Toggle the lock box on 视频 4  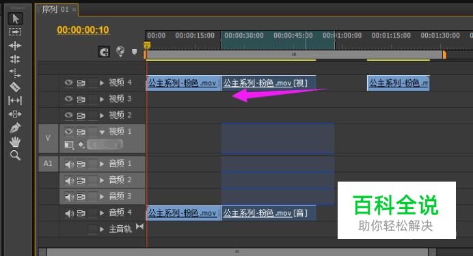coord(93,83)
